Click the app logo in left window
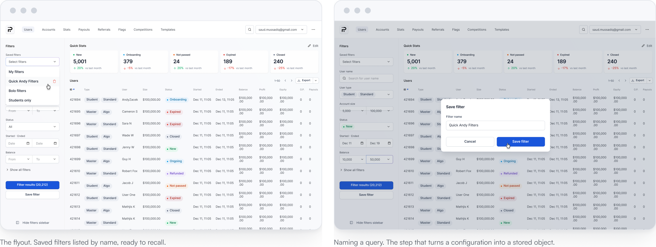 click(10, 29)
